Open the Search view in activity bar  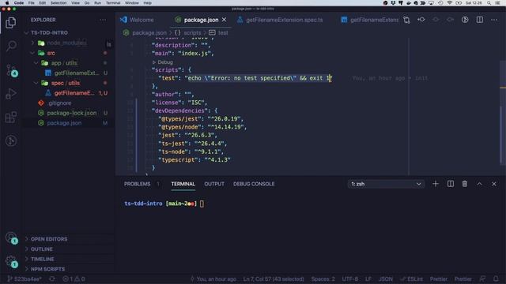click(11, 46)
